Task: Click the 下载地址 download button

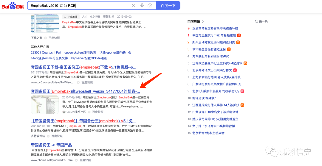Action: (71, 17)
